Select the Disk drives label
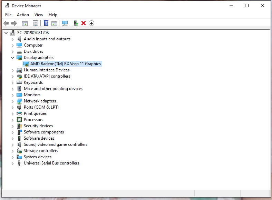The image size is (272, 200). click(33, 51)
